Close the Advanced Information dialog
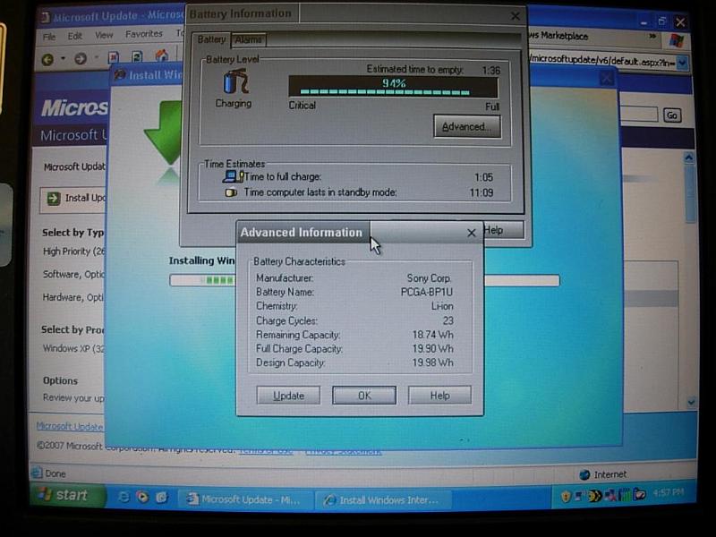716x537 pixels. [x=472, y=234]
